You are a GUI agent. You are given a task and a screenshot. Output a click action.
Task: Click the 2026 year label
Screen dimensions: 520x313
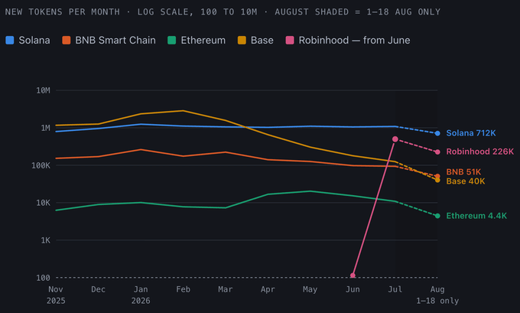point(141,301)
